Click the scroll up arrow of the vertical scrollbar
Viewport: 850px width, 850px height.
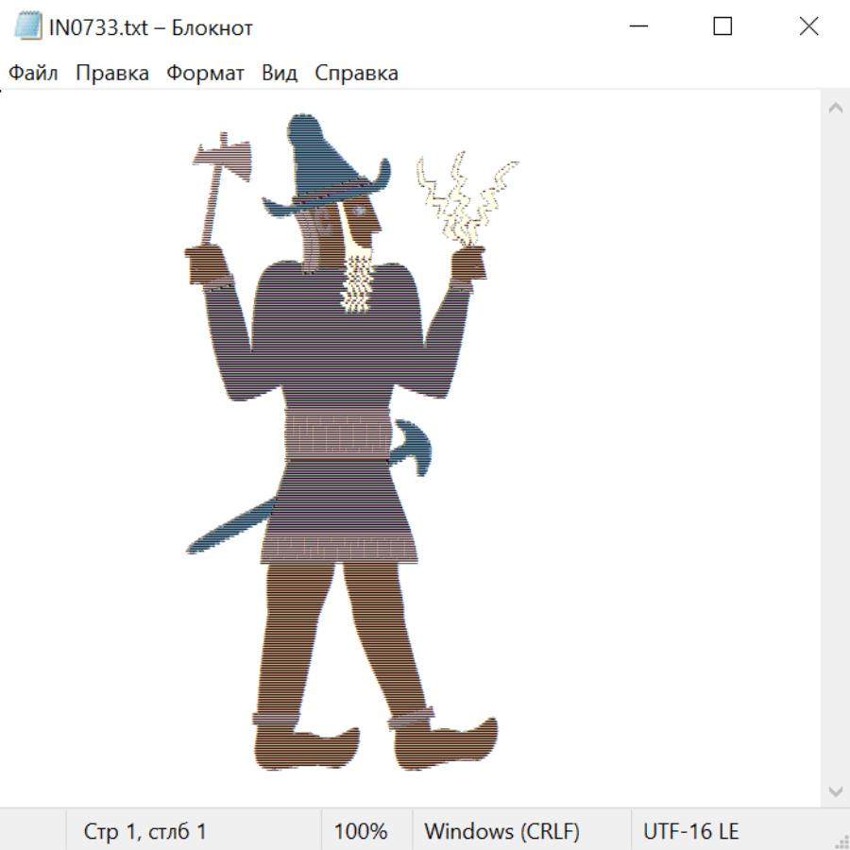(x=835, y=109)
